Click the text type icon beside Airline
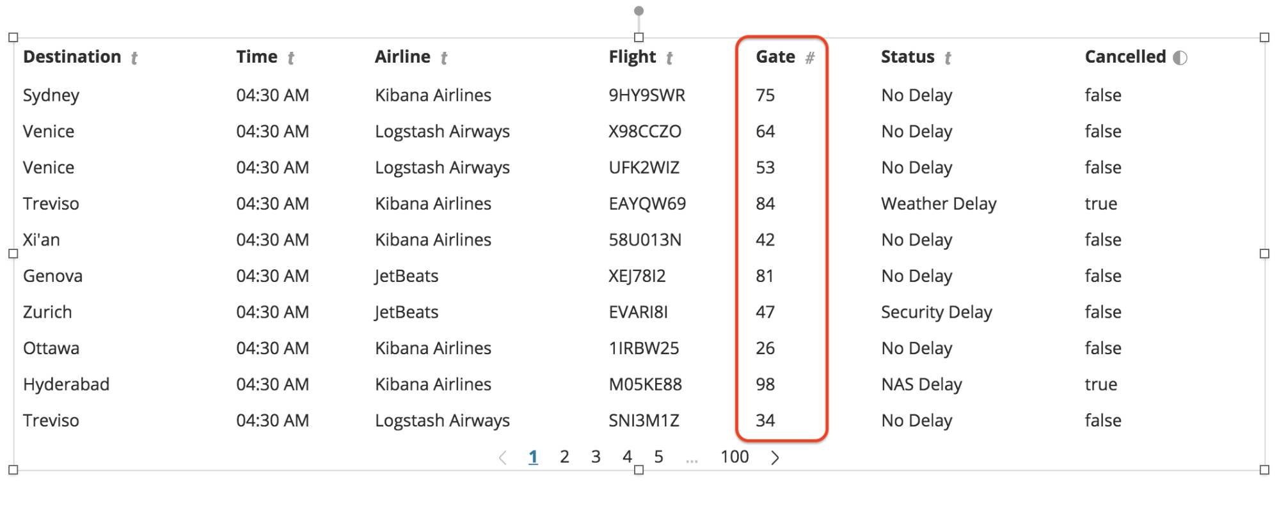The image size is (1279, 516). click(x=443, y=59)
